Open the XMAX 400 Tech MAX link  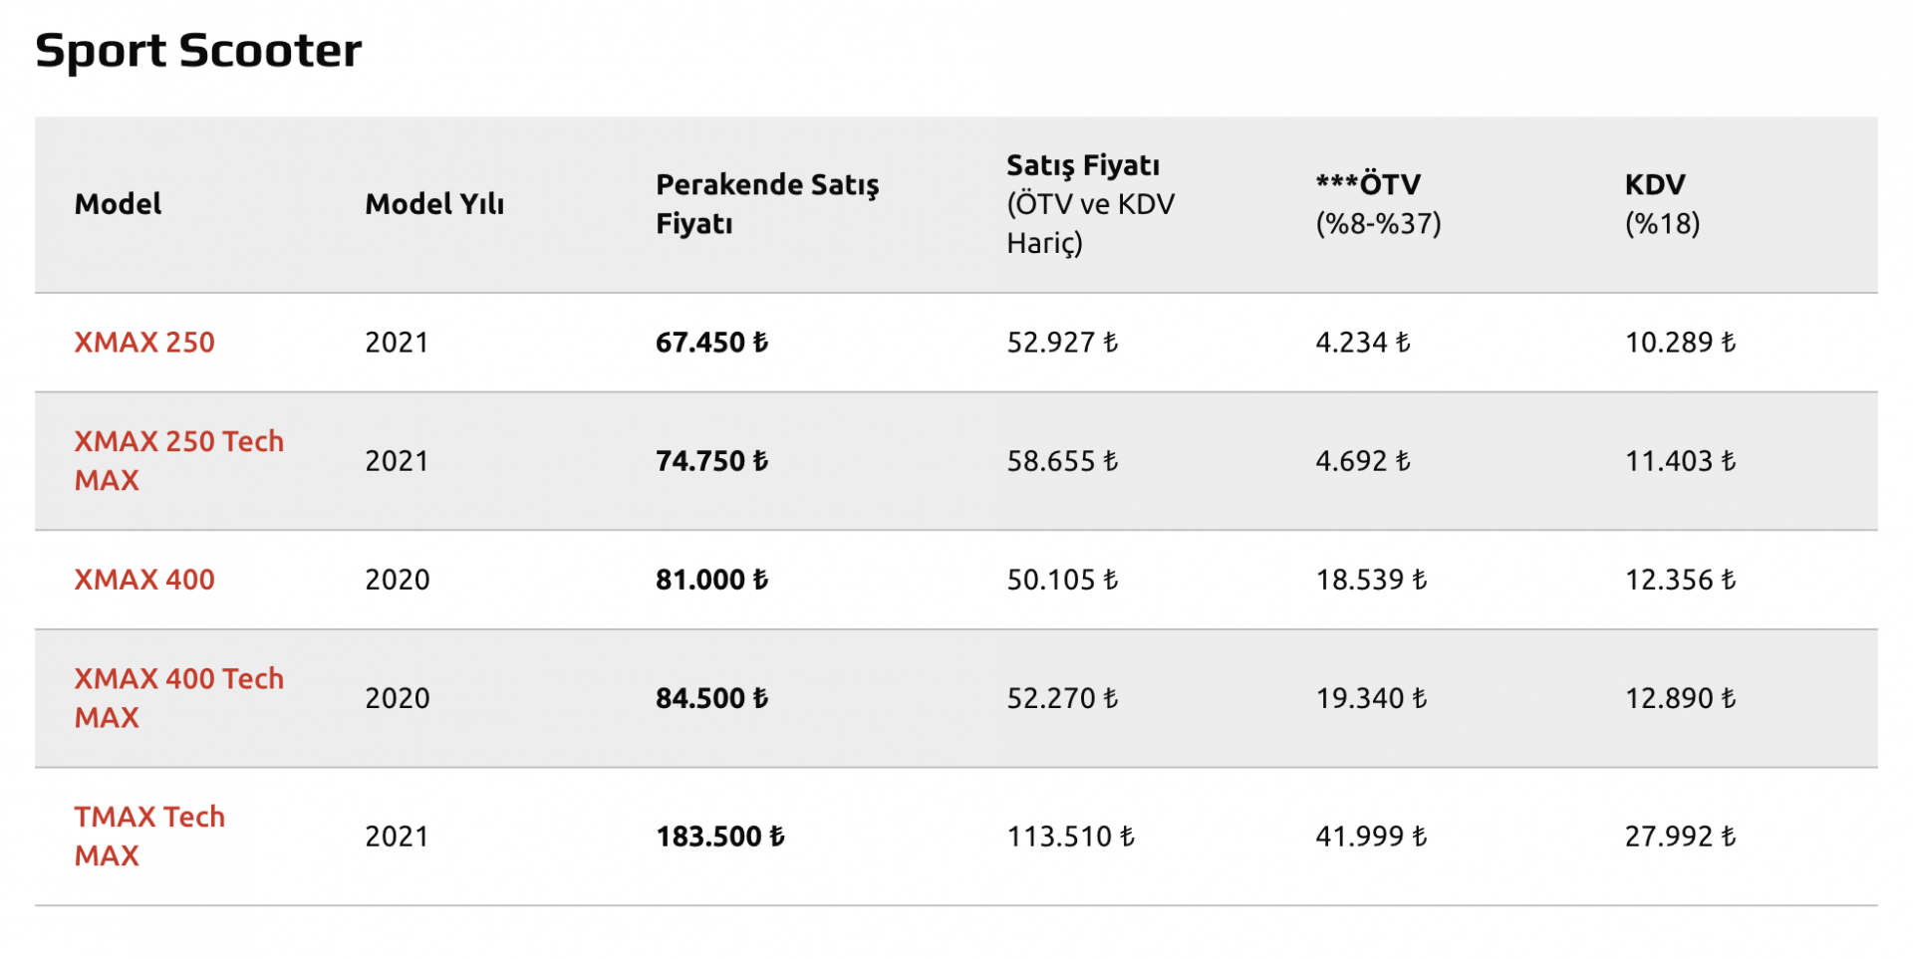coord(179,698)
